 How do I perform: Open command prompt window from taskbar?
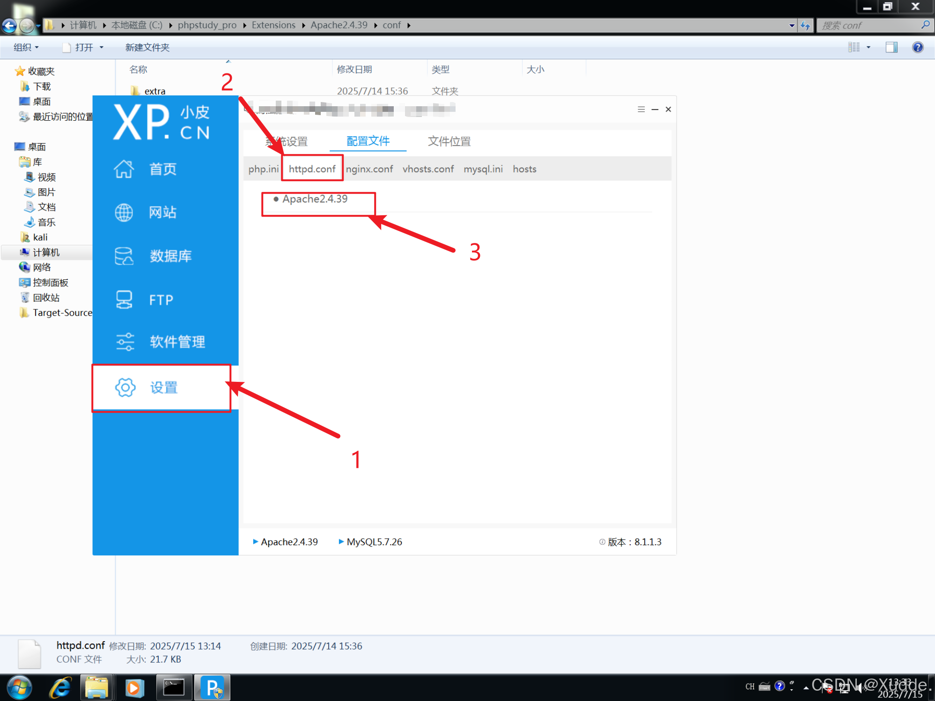coord(174,688)
